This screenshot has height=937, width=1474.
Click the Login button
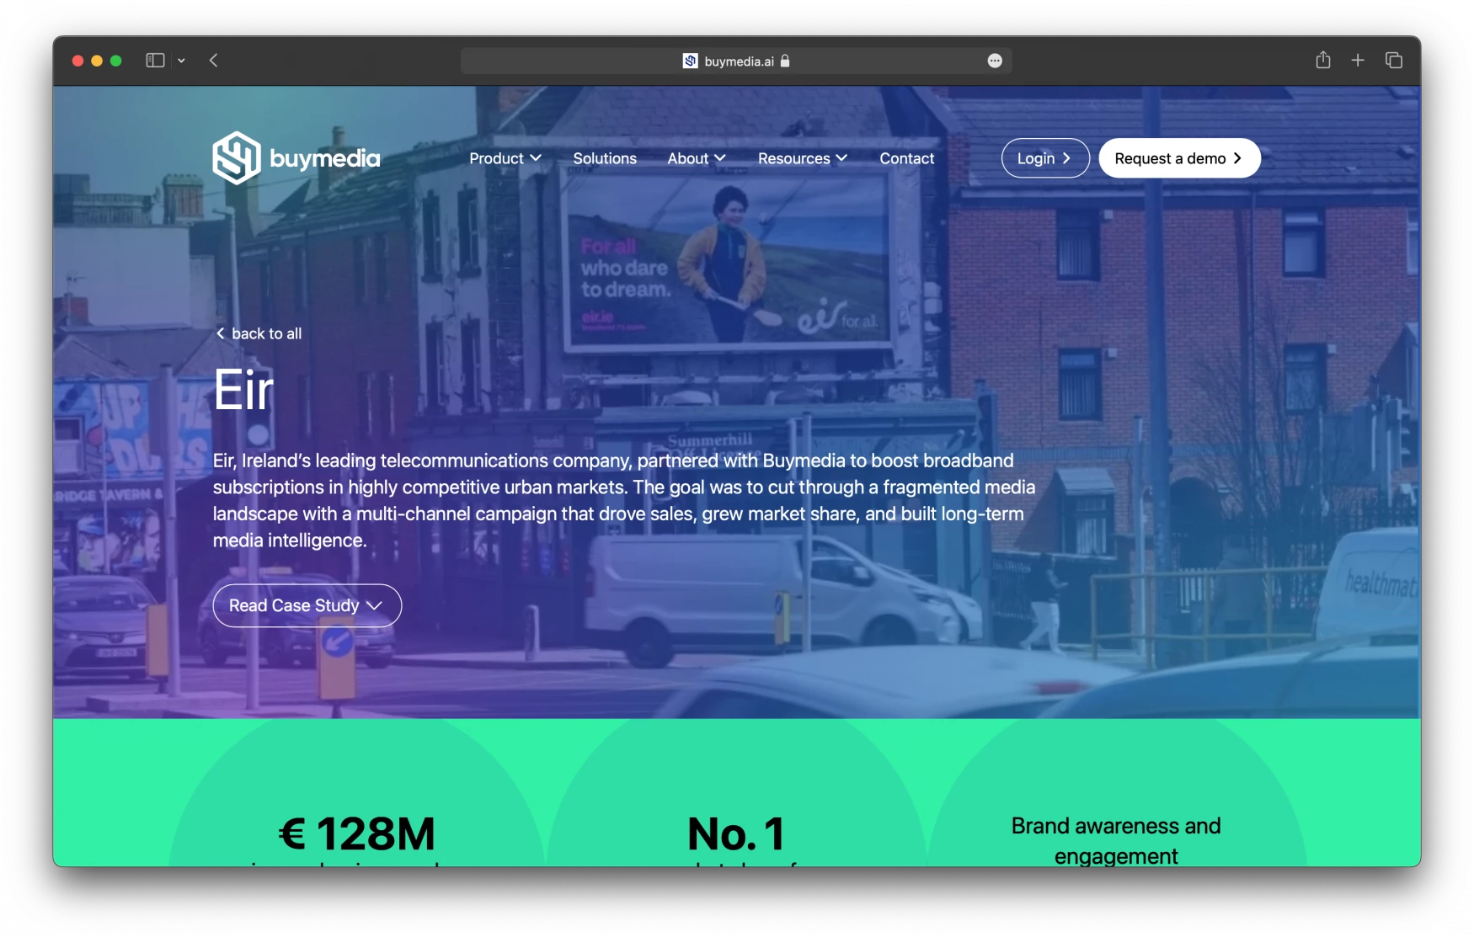click(1044, 158)
